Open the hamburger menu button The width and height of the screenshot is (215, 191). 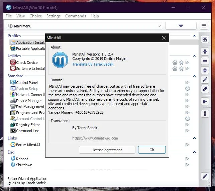(204, 26)
